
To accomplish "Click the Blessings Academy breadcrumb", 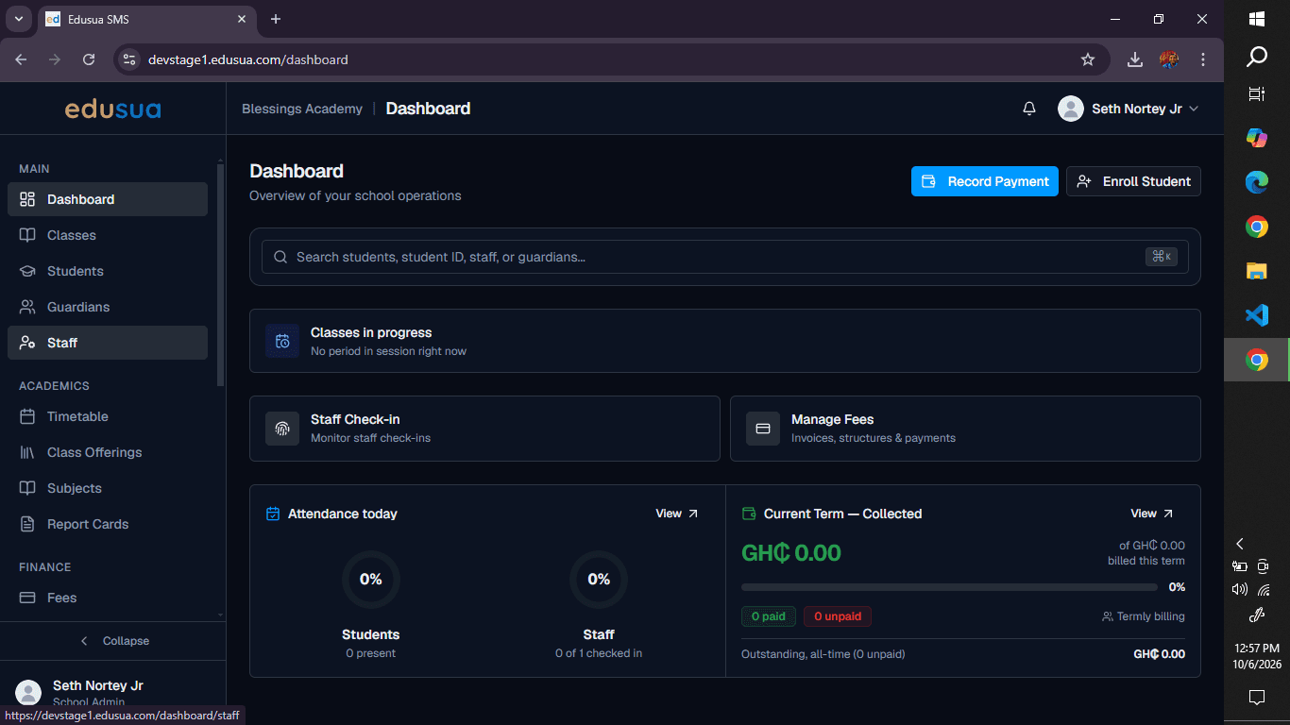I will (302, 109).
